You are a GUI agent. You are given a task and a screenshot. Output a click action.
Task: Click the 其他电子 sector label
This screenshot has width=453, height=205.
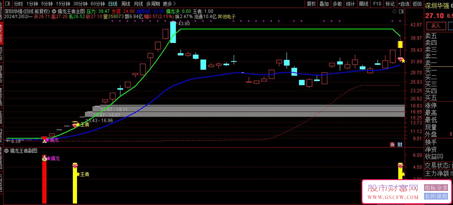tap(227, 17)
